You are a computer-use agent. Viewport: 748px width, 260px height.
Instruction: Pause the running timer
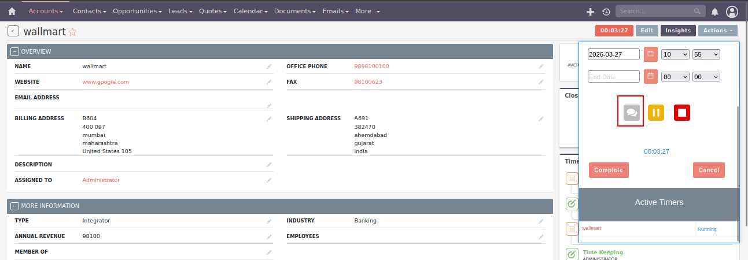(x=655, y=113)
